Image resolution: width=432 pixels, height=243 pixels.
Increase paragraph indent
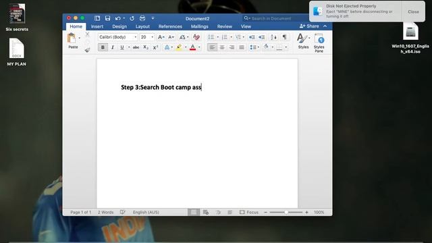261,37
